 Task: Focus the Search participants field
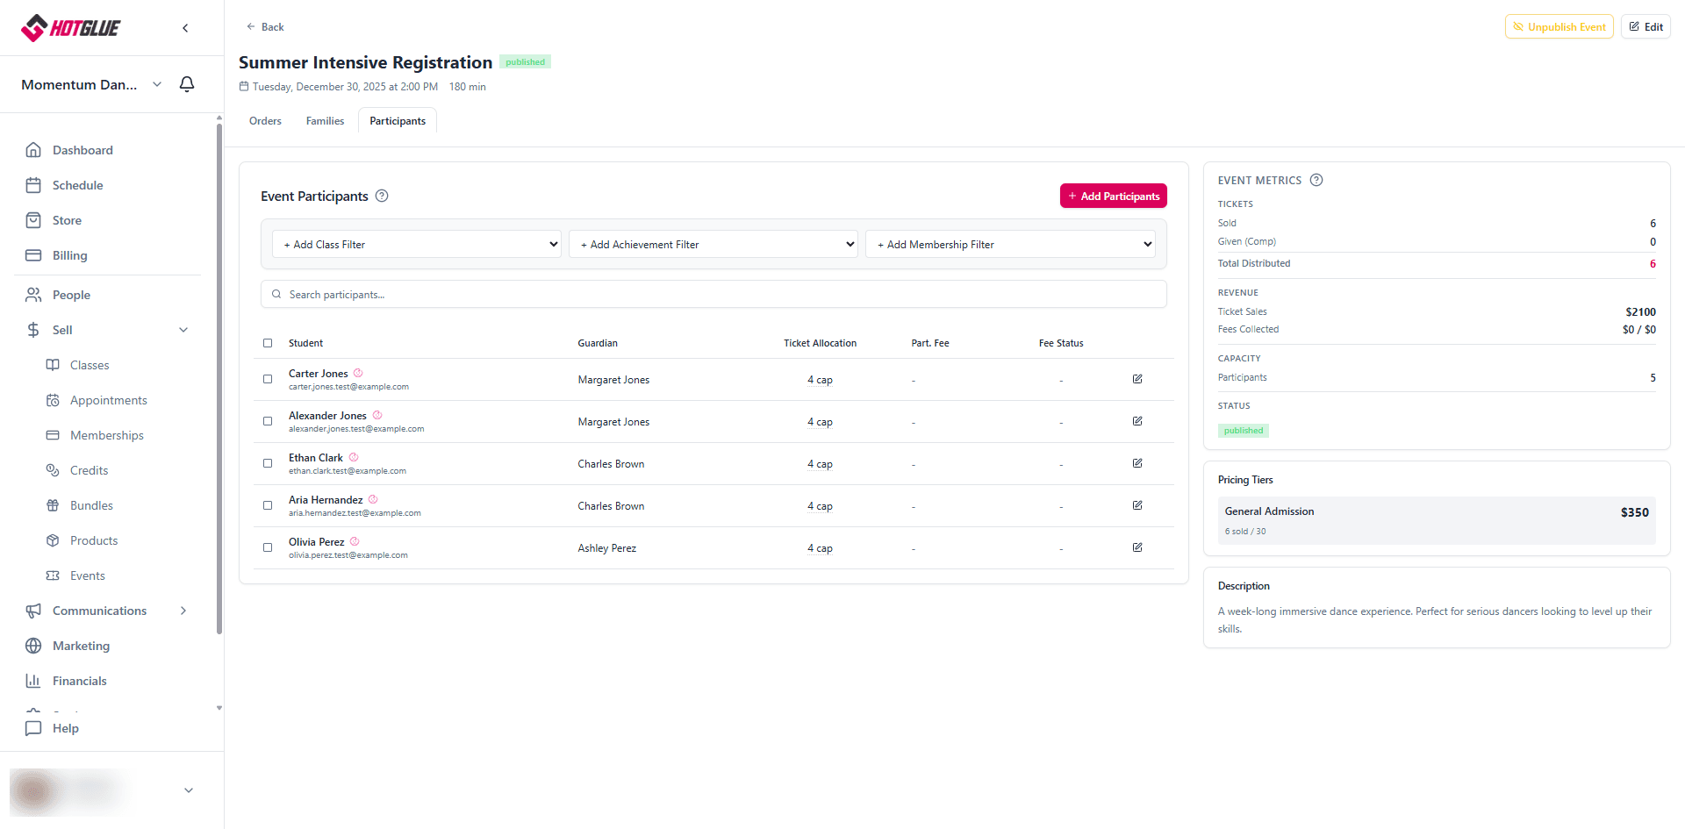point(713,295)
